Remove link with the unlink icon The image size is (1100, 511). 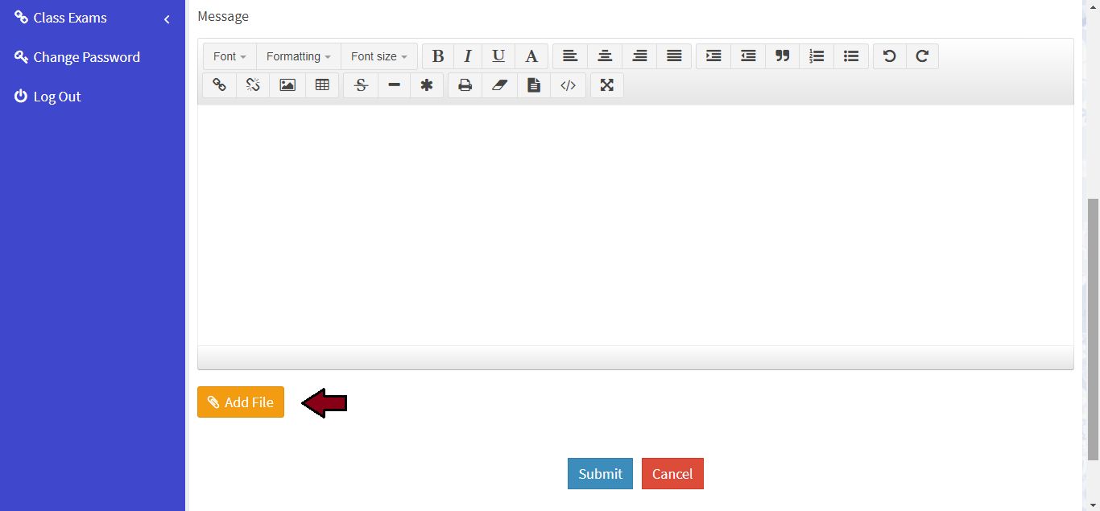(x=253, y=85)
